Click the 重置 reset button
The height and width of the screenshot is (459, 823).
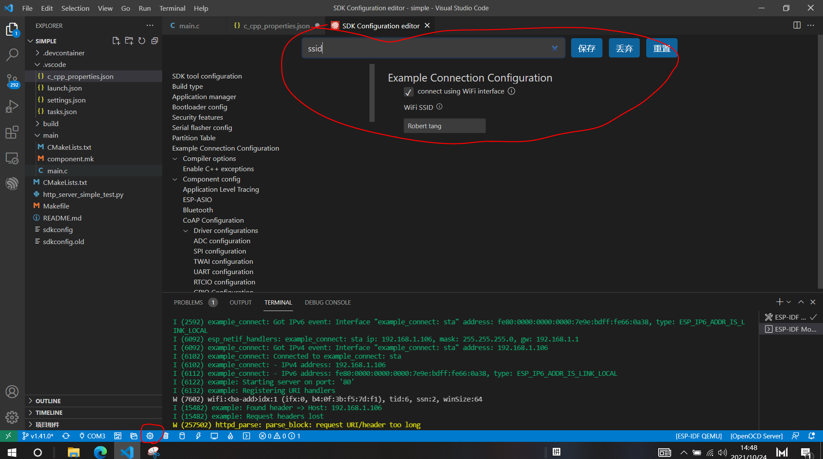click(x=662, y=48)
